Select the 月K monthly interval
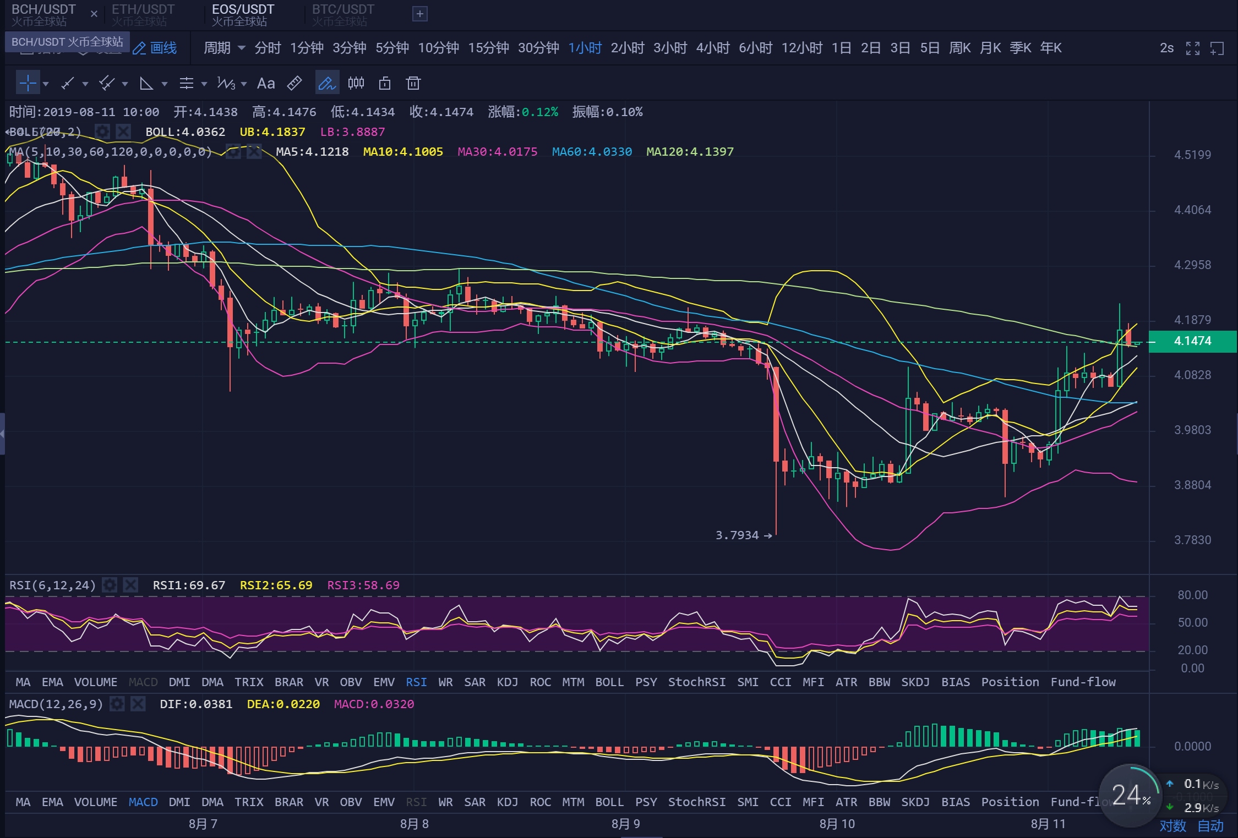 [990, 48]
